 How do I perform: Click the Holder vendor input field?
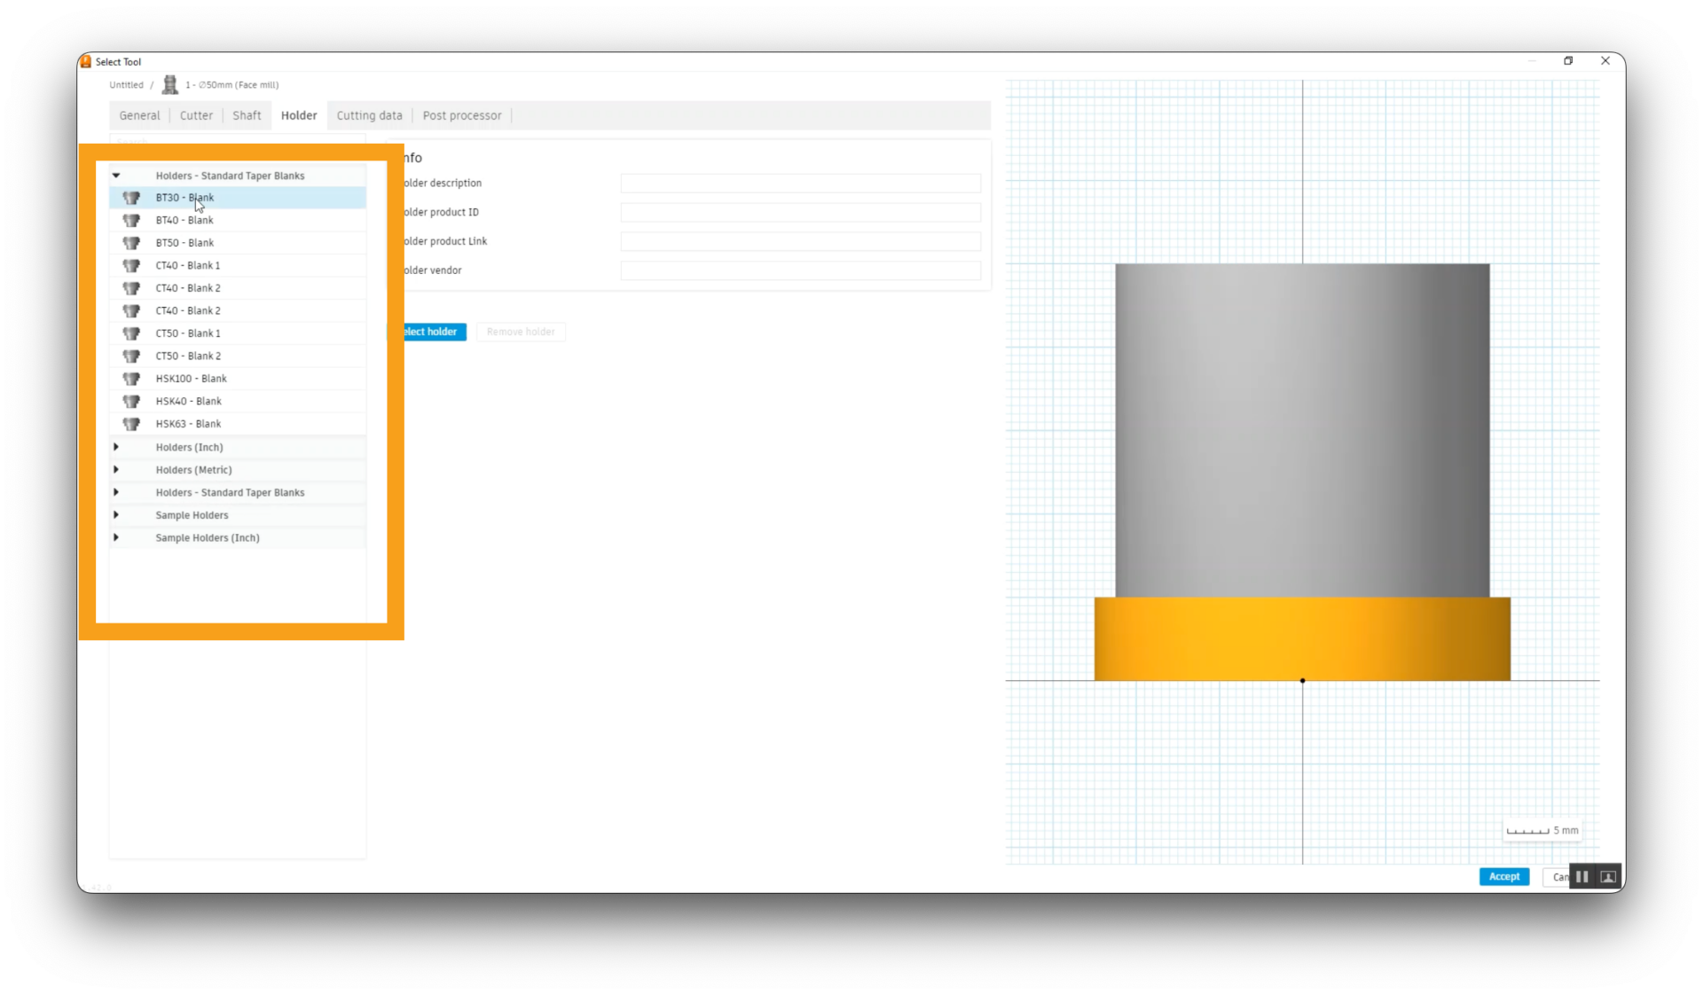[800, 270]
